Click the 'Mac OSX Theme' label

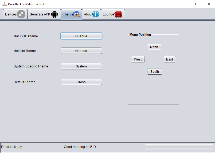tap(26, 36)
